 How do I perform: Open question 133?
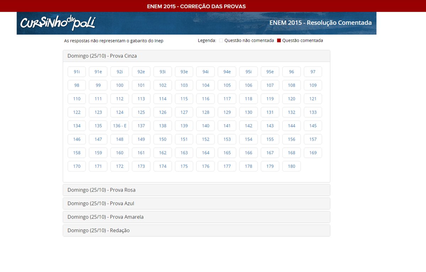313,112
